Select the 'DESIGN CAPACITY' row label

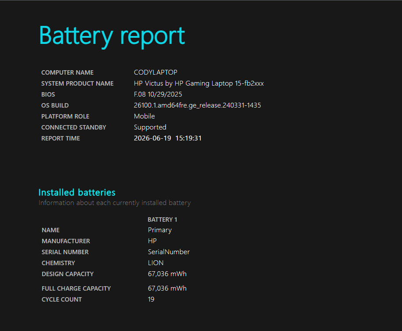[68, 274]
